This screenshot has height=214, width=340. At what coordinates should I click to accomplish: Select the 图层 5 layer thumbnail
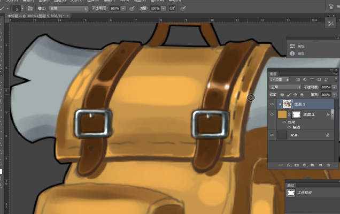[287, 104]
